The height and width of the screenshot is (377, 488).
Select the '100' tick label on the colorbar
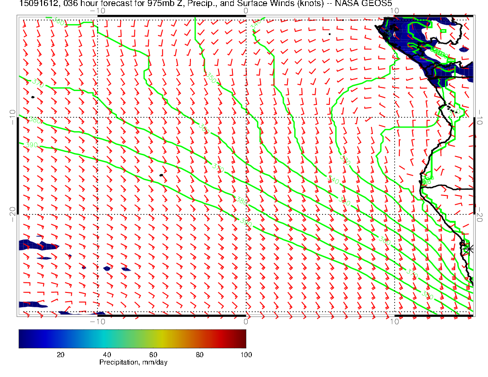tap(246, 355)
